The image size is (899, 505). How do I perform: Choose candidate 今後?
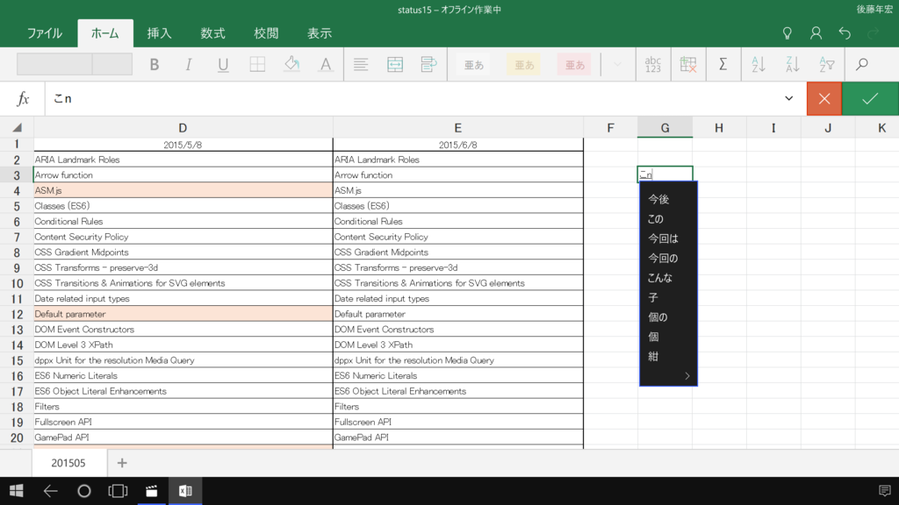pos(658,199)
